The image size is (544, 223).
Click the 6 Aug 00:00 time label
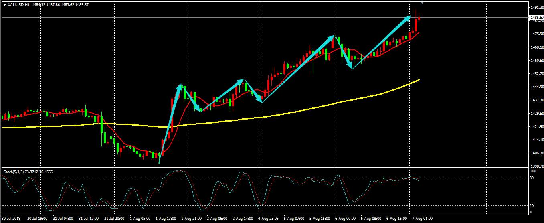point(346,219)
